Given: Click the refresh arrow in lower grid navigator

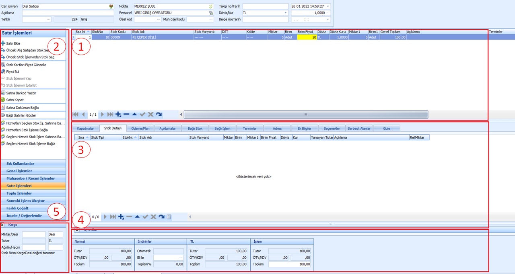Looking at the screenshot, I should 161,217.
